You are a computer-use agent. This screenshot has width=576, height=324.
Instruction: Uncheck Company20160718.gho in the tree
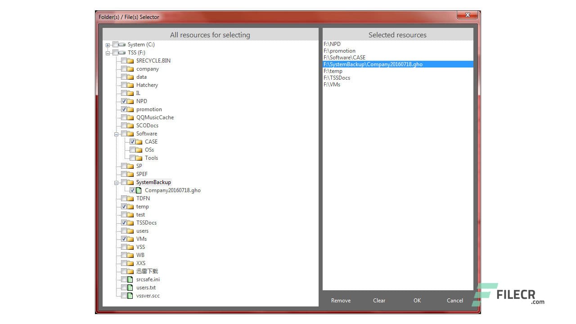132,190
